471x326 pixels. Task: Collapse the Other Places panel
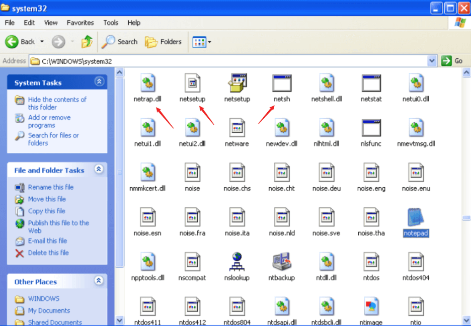click(99, 281)
